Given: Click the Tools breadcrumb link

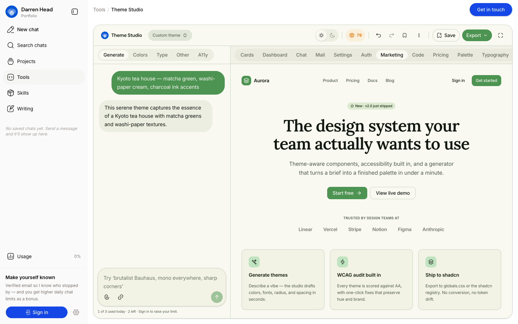Looking at the screenshot, I should (99, 10).
